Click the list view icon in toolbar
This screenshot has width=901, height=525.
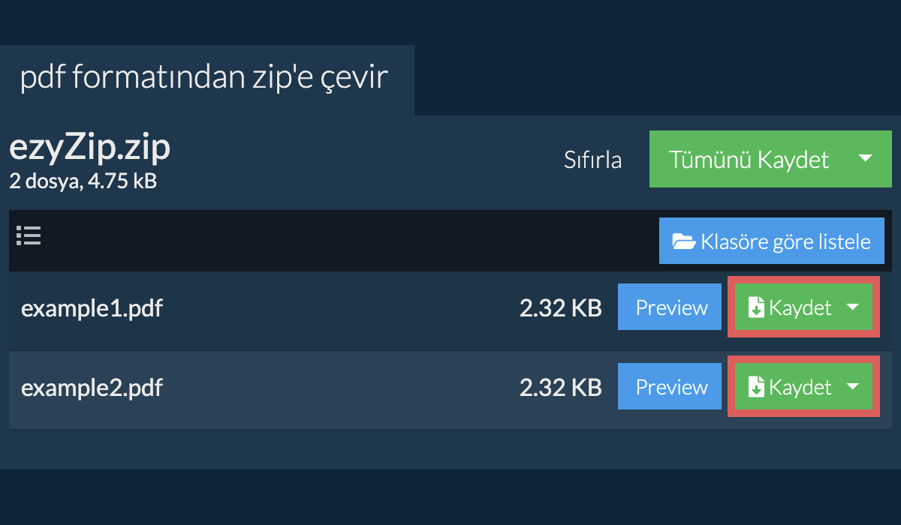click(x=29, y=235)
